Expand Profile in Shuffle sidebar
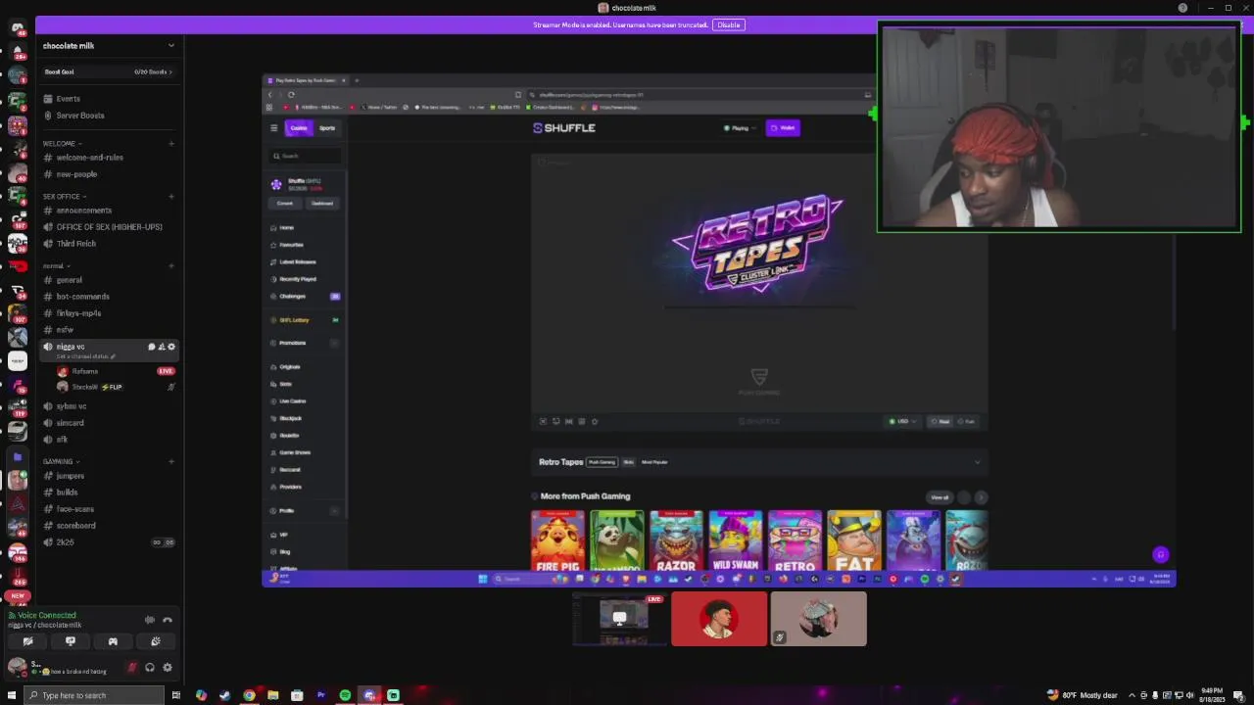1254x705 pixels. point(334,510)
